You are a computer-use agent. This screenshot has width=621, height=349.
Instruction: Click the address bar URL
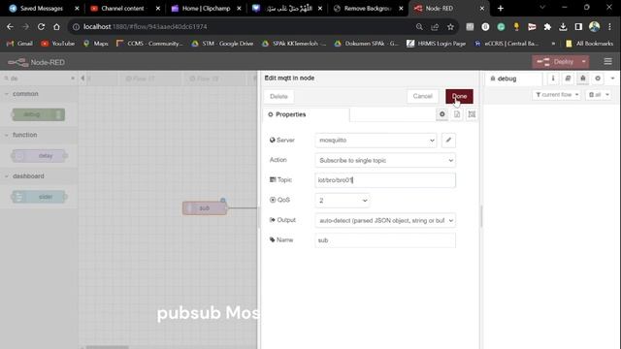pyautogui.click(x=145, y=26)
